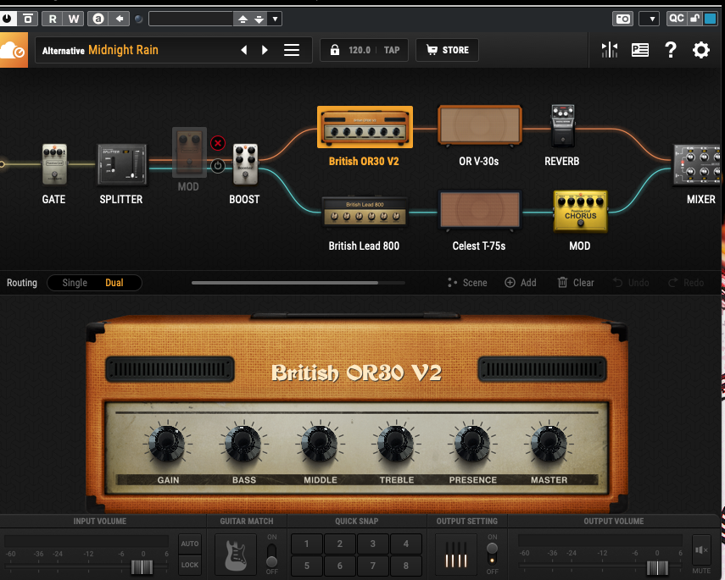Click the GAIN knob
Screen dimensions: 725x580
tap(167, 443)
